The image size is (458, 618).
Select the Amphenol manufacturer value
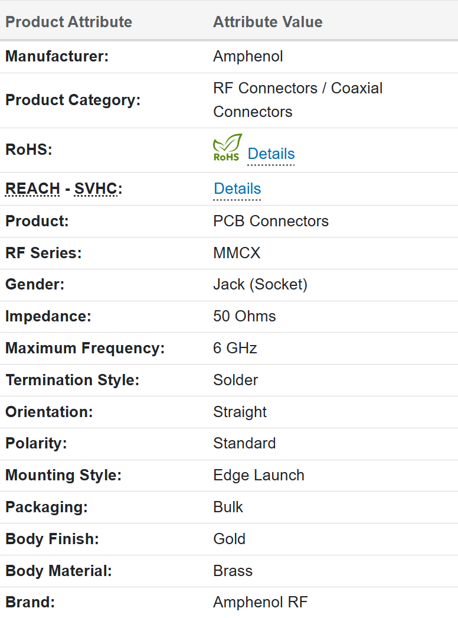click(248, 56)
